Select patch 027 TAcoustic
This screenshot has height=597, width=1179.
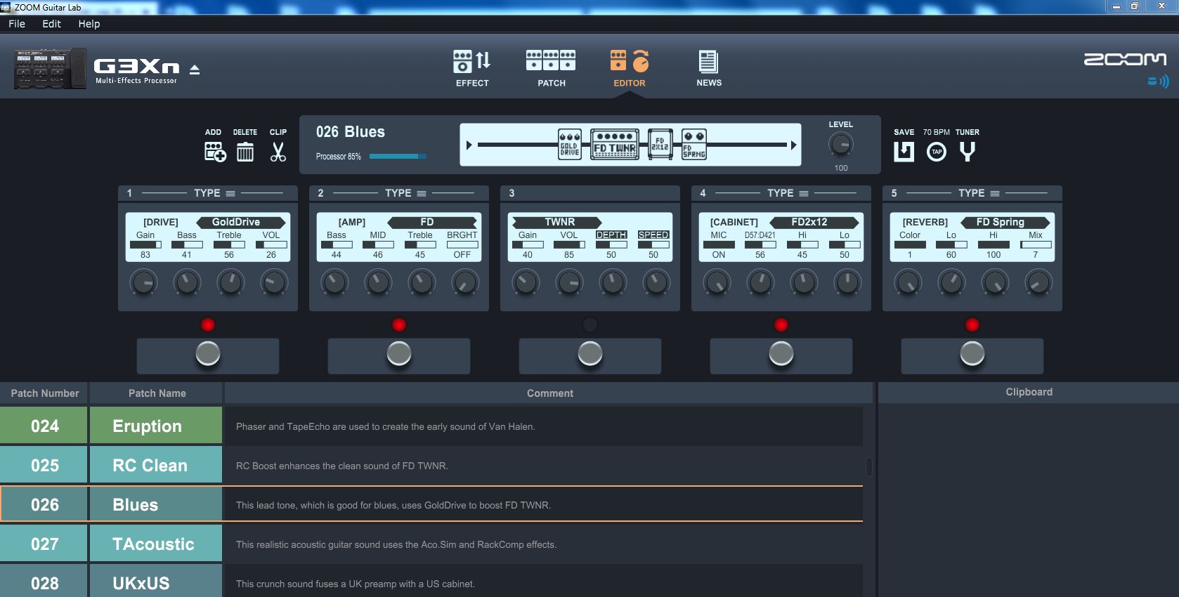click(x=431, y=544)
